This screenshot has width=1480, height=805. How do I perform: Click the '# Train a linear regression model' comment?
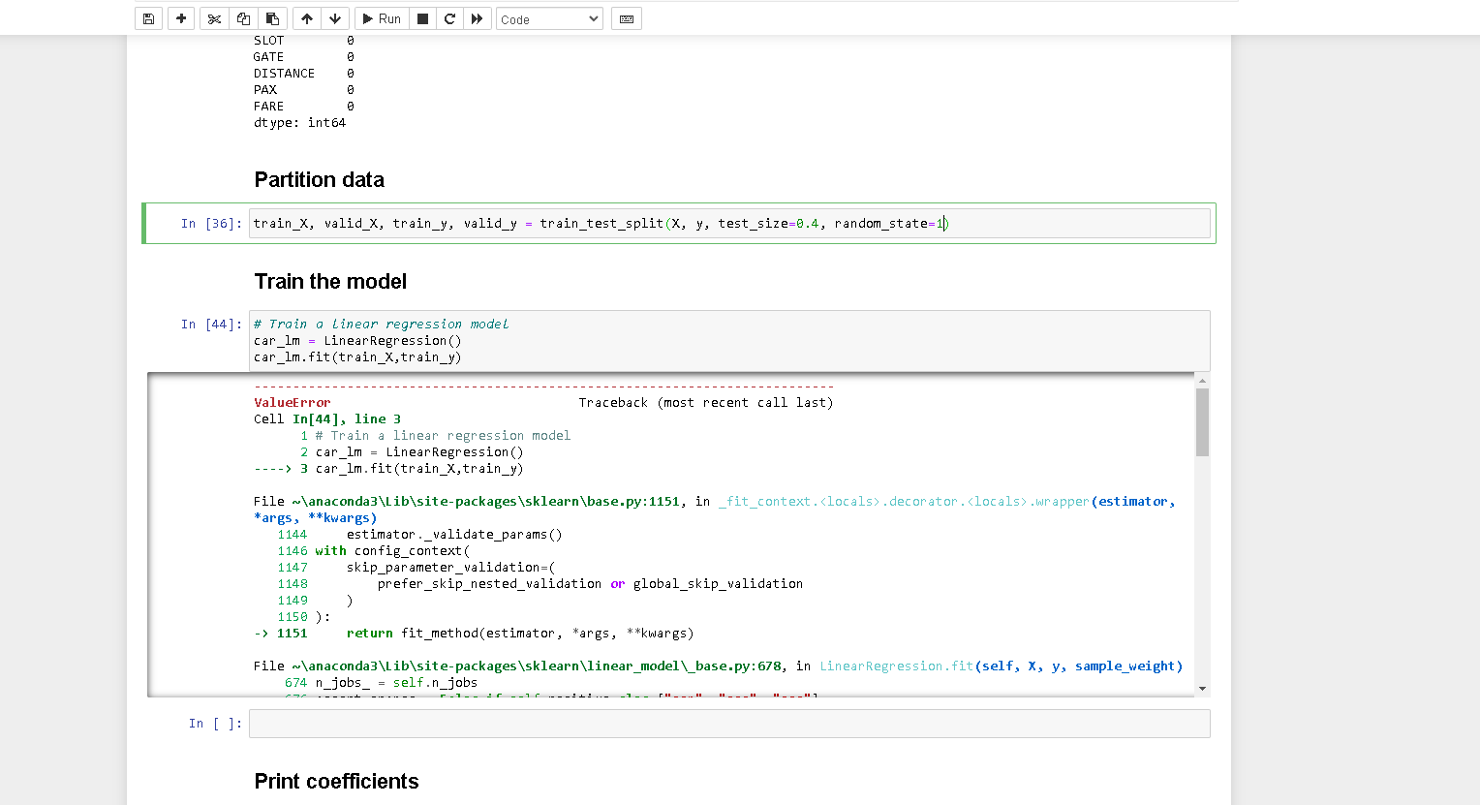pyautogui.click(x=381, y=324)
